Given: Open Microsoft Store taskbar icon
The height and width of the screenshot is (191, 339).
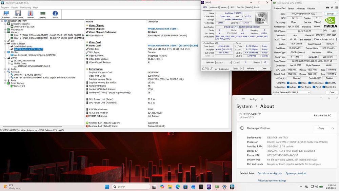Looking at the screenshot, I should point(185,187).
